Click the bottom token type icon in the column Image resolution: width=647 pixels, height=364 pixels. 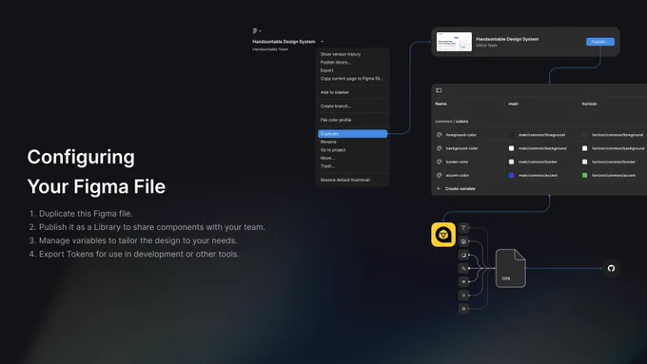click(463, 308)
